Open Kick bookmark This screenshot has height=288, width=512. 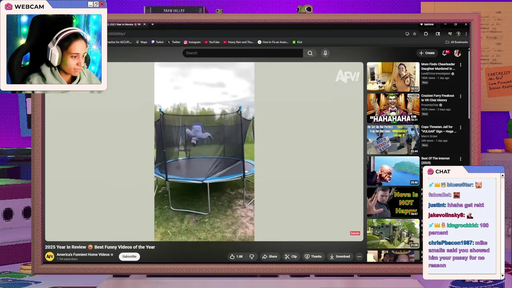click(297, 42)
